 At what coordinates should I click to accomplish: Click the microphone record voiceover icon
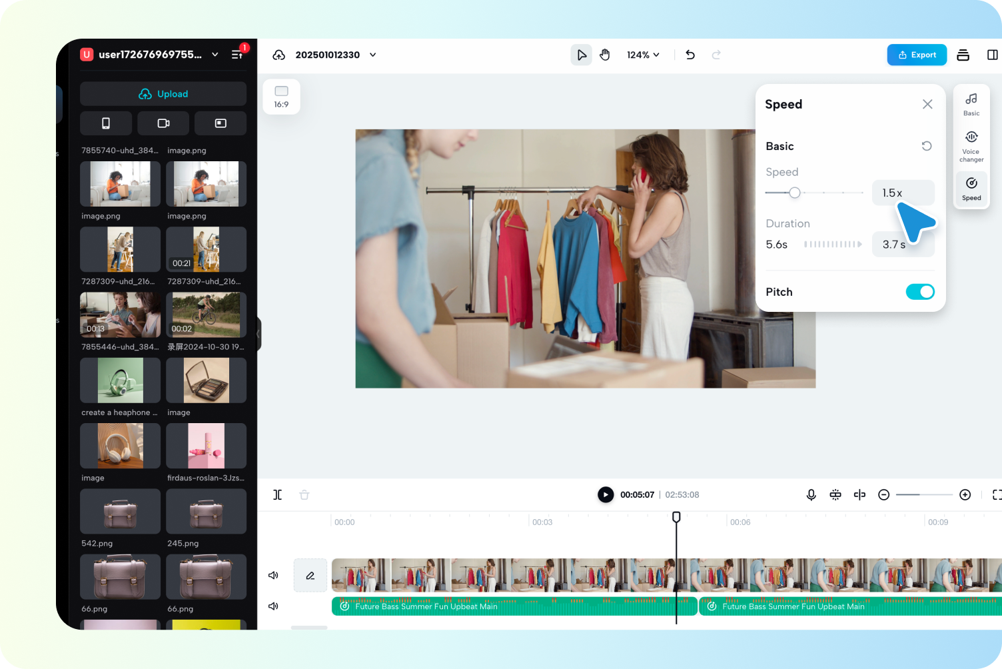pos(811,494)
